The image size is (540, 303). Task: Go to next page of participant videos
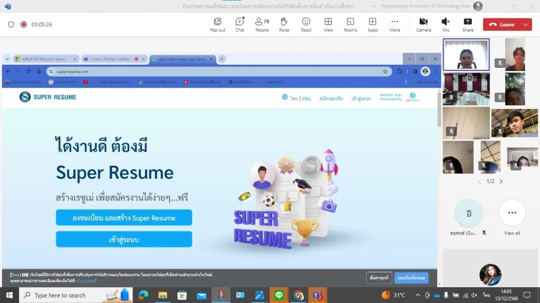(501, 181)
